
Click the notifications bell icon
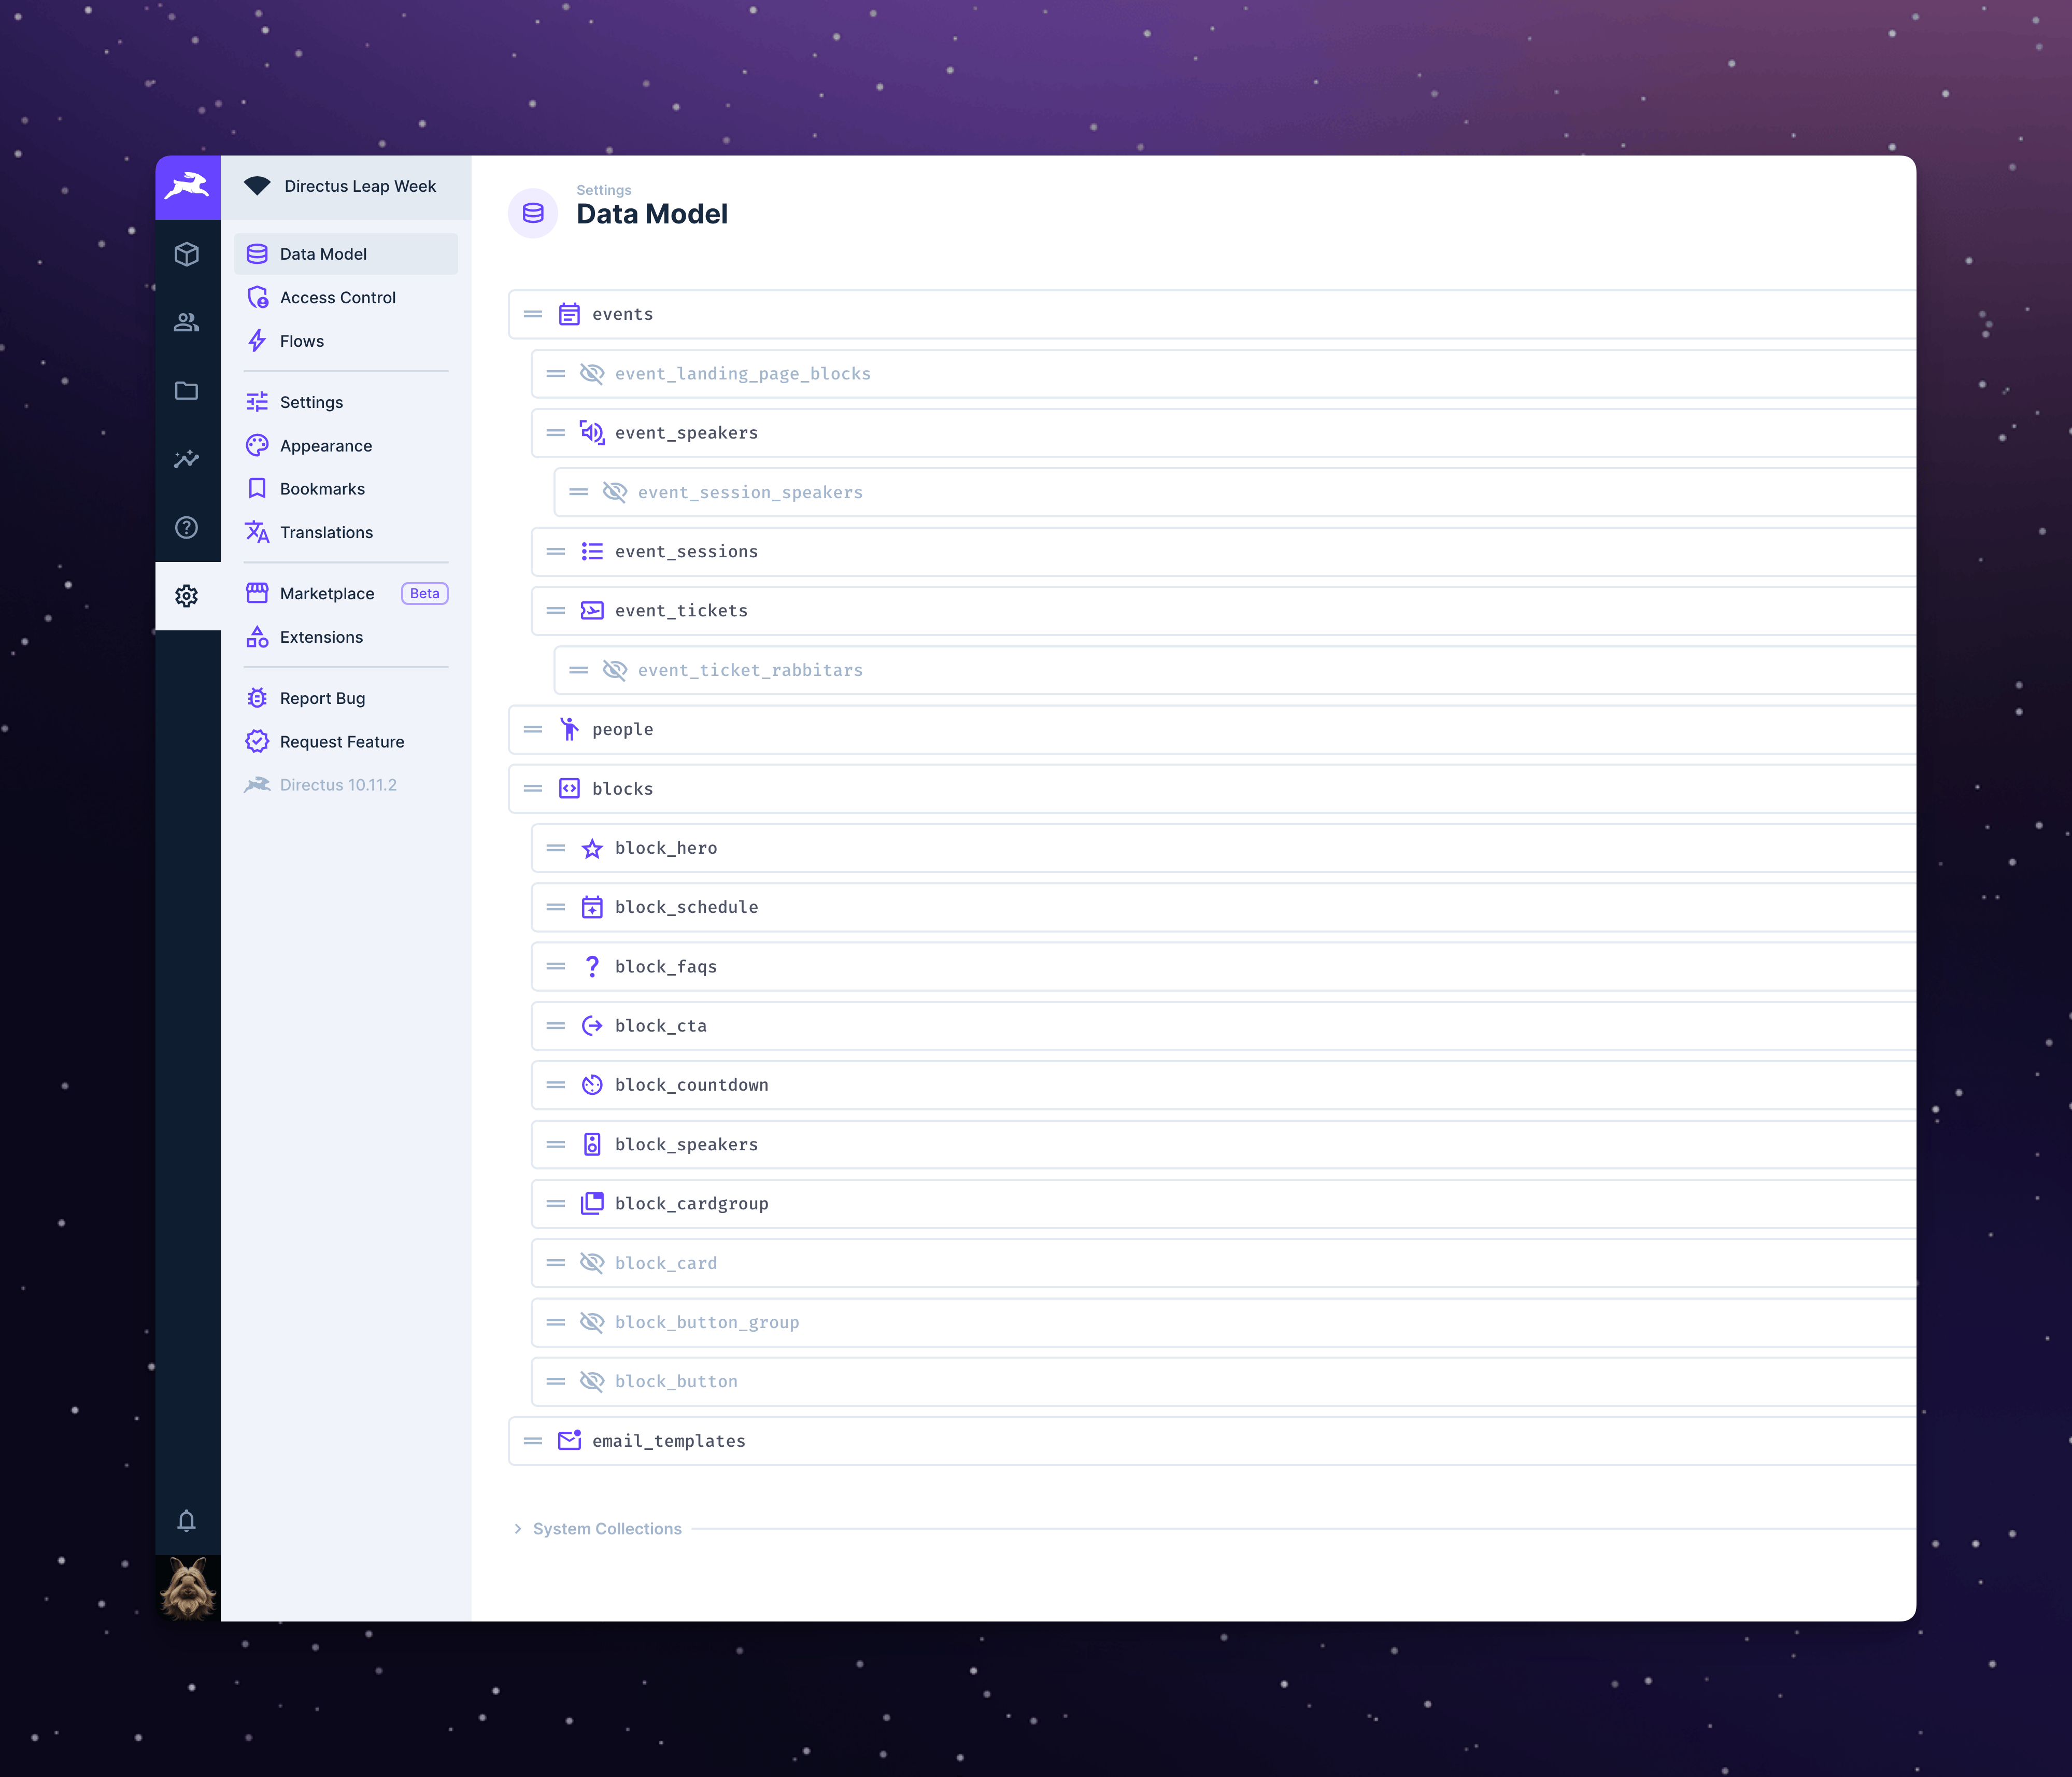pos(187,1521)
